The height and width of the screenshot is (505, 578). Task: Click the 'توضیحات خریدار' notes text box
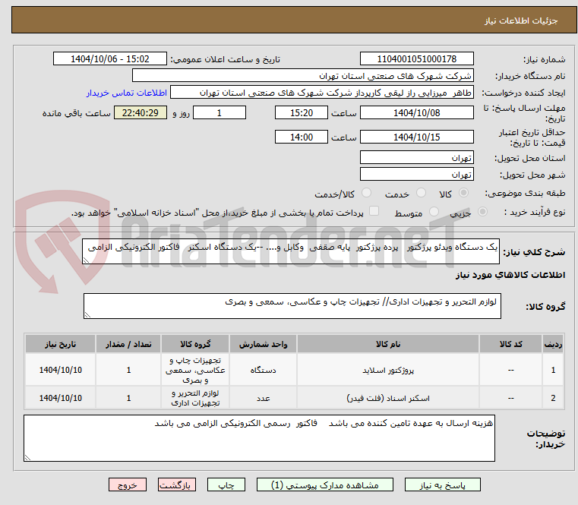click(x=258, y=437)
